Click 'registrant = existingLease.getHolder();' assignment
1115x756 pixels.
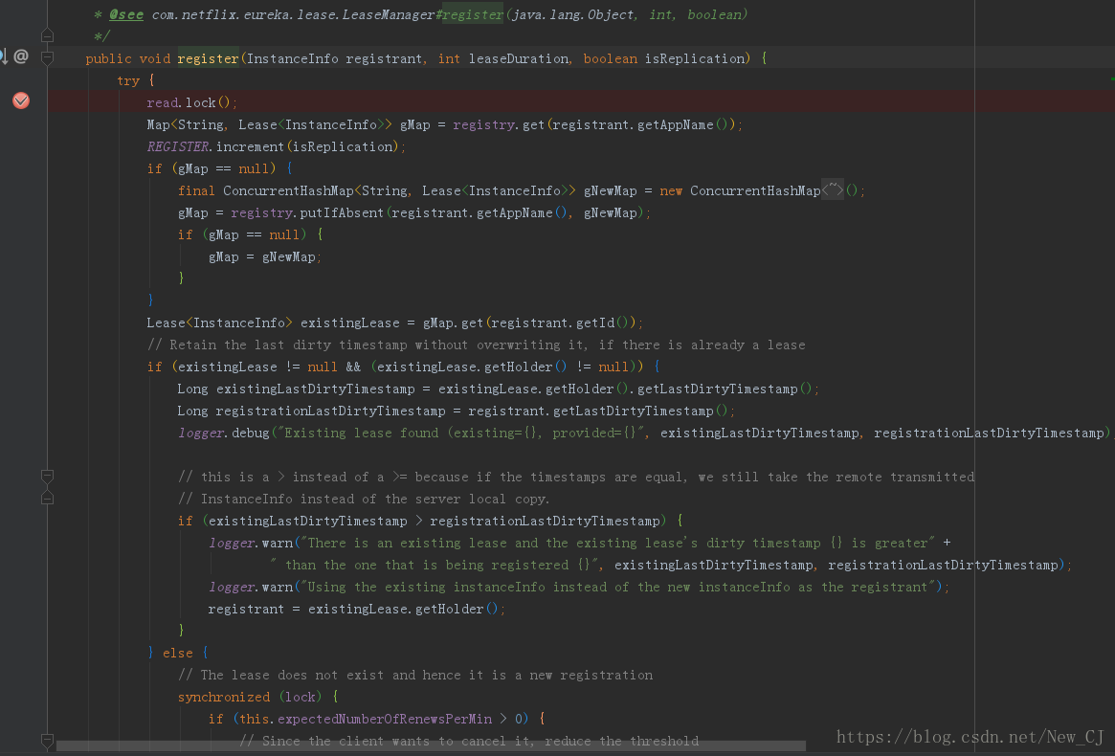point(356,609)
